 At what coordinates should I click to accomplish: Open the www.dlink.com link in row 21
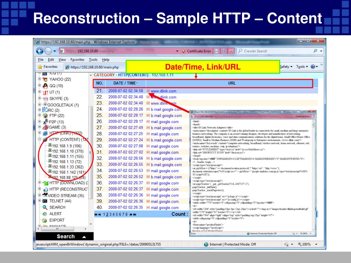click(x=164, y=91)
